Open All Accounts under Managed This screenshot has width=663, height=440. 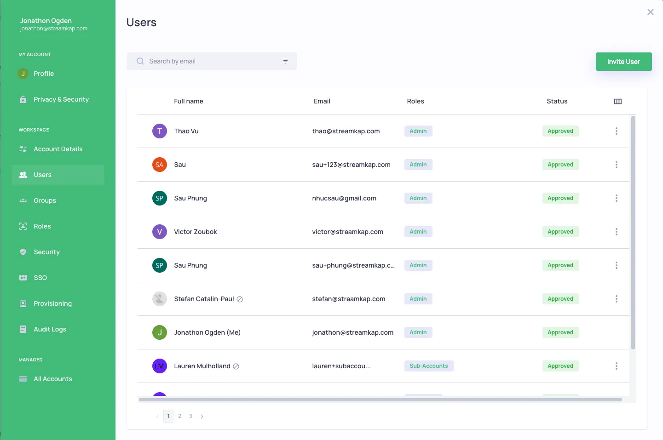point(58,379)
